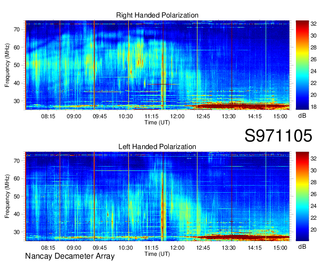Screen dimensions: 322x262
Task: Click the 26 value on the Right Handed colorbar
Action: click(x=313, y=59)
